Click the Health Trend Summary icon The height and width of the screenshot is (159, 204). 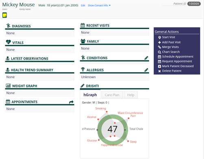(x=8, y=70)
